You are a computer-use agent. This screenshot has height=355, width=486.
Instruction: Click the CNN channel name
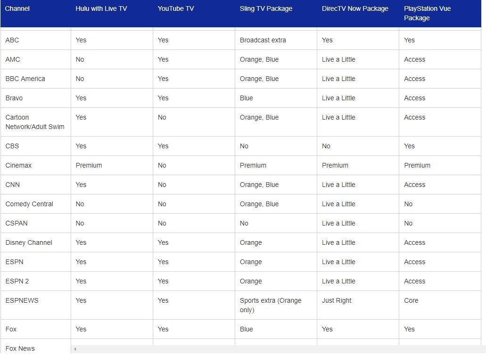tap(12, 185)
